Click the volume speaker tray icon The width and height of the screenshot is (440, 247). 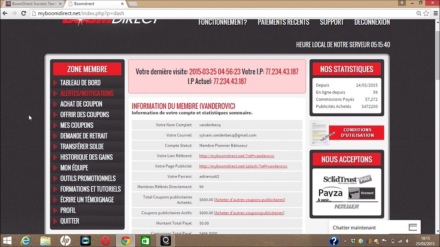408,241
